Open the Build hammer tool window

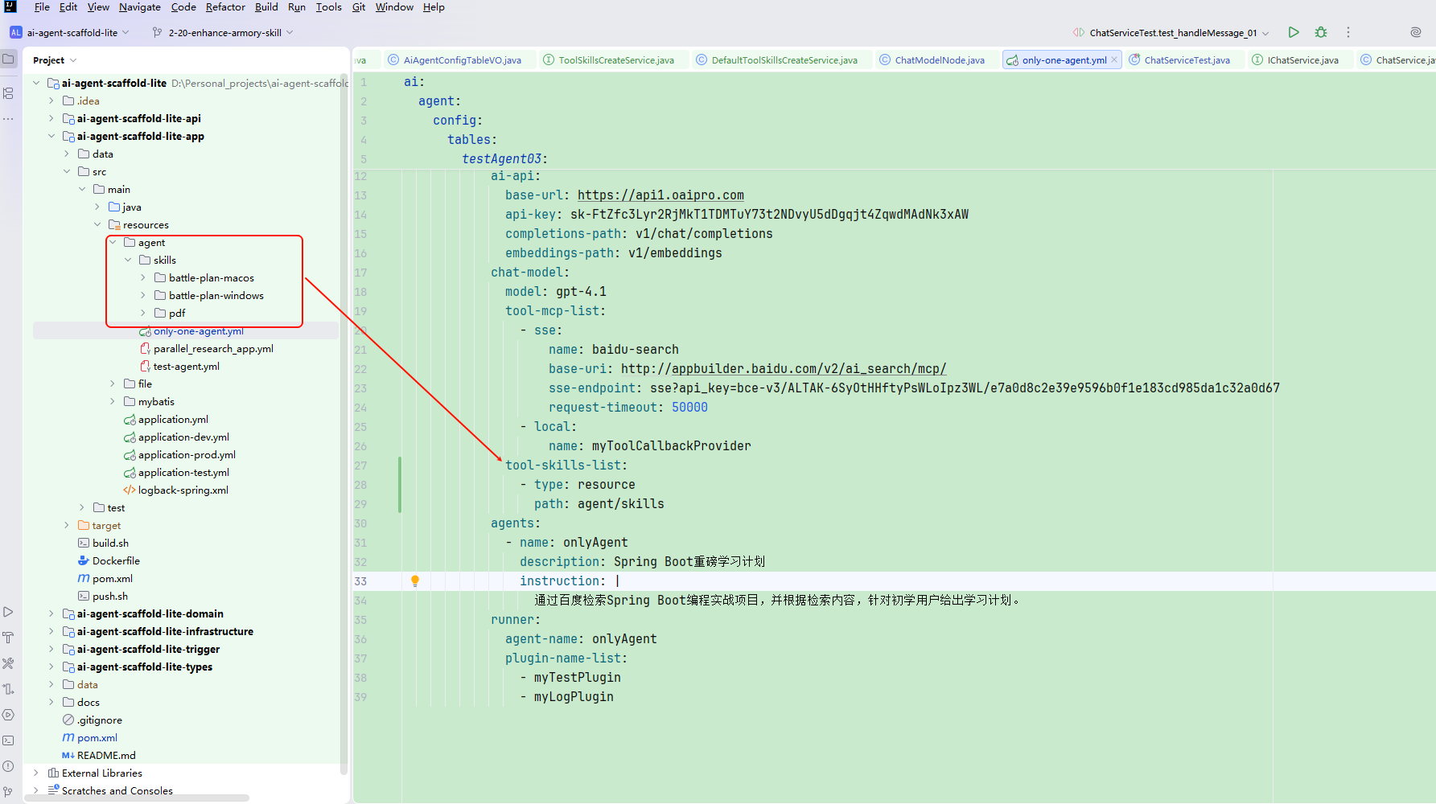point(8,638)
